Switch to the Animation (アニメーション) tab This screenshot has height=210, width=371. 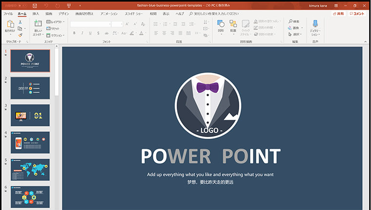(x=109, y=14)
